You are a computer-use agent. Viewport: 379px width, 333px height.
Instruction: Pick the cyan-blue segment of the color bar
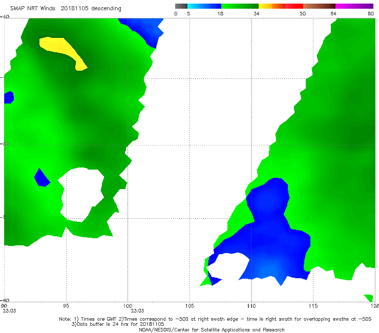click(x=204, y=6)
